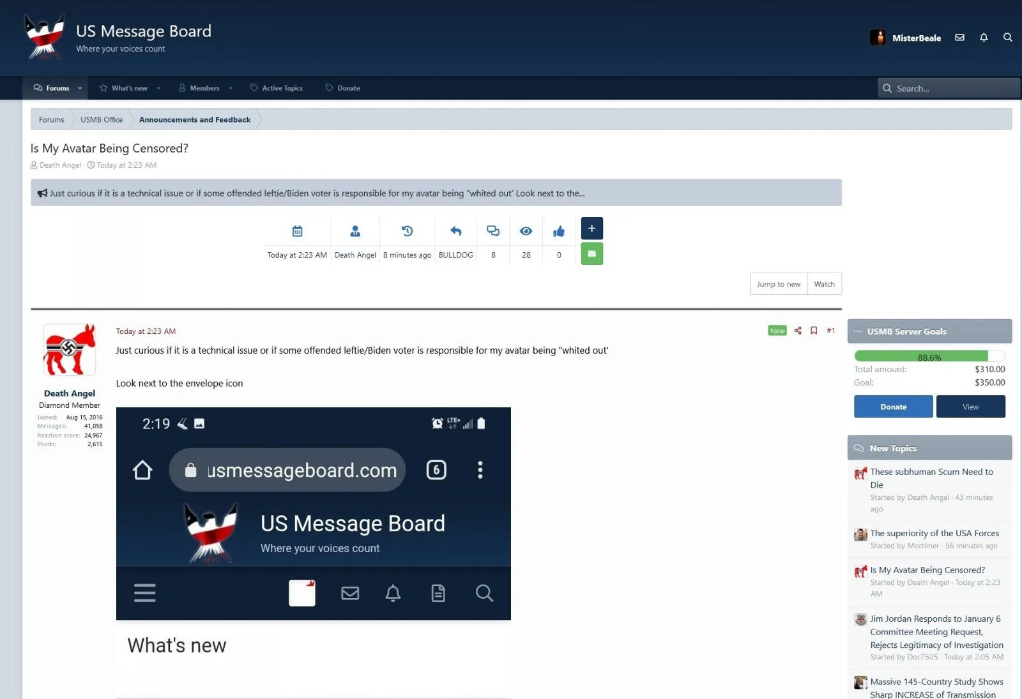This screenshot has width=1022, height=699.
Task: Bookmark post #1
Action: pyautogui.click(x=814, y=331)
